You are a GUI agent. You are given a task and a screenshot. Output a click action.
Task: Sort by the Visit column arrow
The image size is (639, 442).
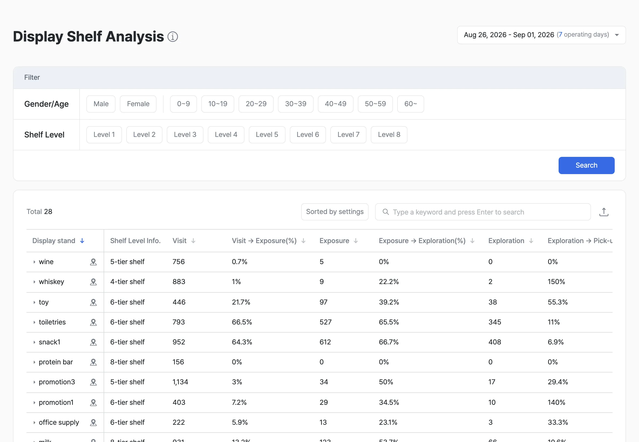point(193,241)
